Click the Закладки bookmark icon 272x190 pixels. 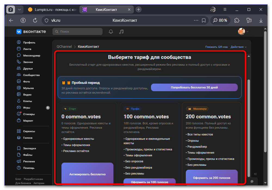(19, 148)
